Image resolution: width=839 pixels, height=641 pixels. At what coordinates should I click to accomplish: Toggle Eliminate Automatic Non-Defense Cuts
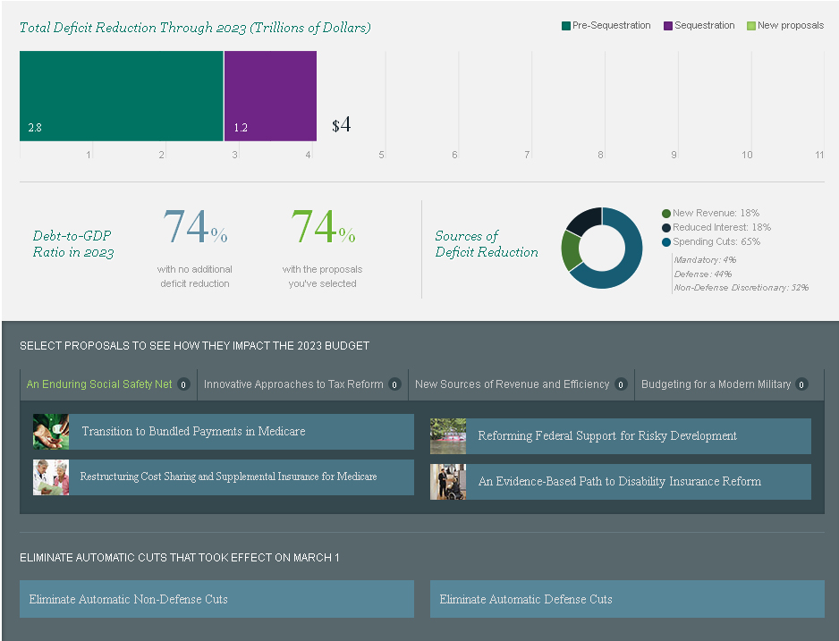[216, 599]
